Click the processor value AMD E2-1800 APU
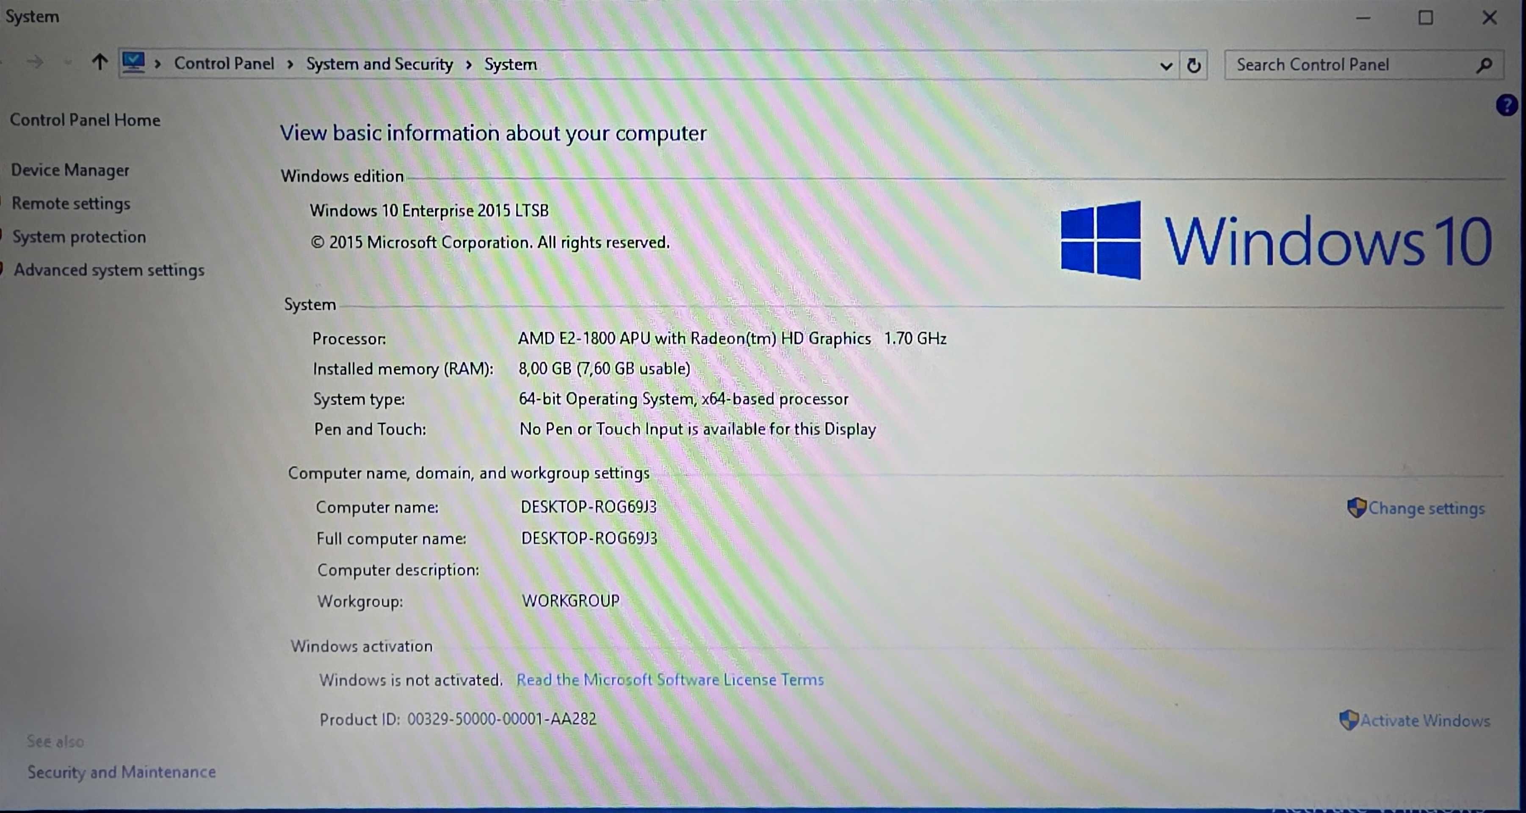This screenshot has width=1526, height=813. coord(694,338)
